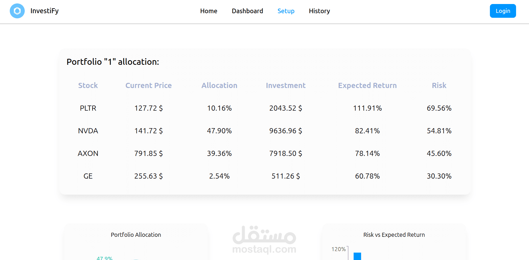Click the Investment column header
The width and height of the screenshot is (529, 260).
click(x=285, y=85)
